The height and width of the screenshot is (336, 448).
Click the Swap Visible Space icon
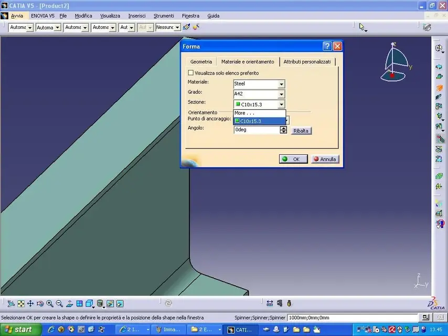click(120, 303)
